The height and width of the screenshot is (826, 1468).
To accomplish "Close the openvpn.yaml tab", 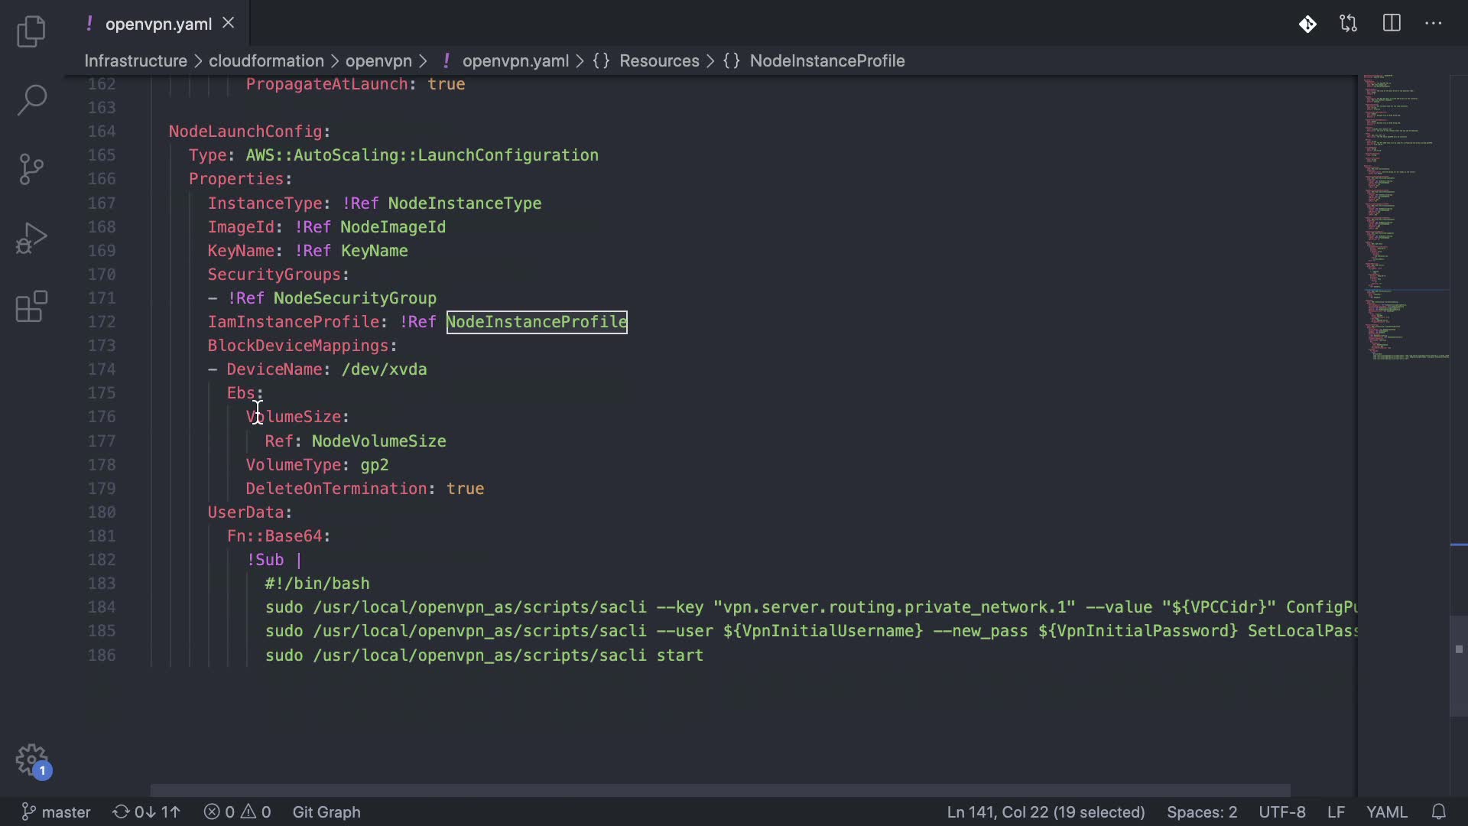I will pyautogui.click(x=228, y=23).
